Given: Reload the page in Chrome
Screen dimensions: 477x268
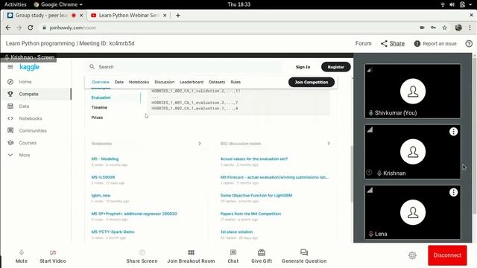Looking at the screenshot, I should coord(30,28).
